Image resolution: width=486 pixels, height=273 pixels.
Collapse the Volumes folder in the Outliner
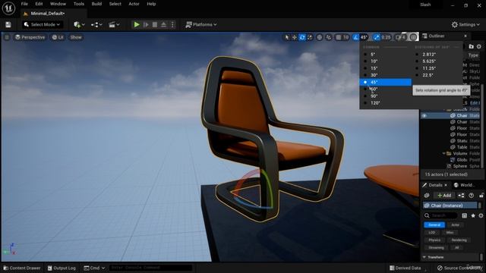click(x=444, y=153)
